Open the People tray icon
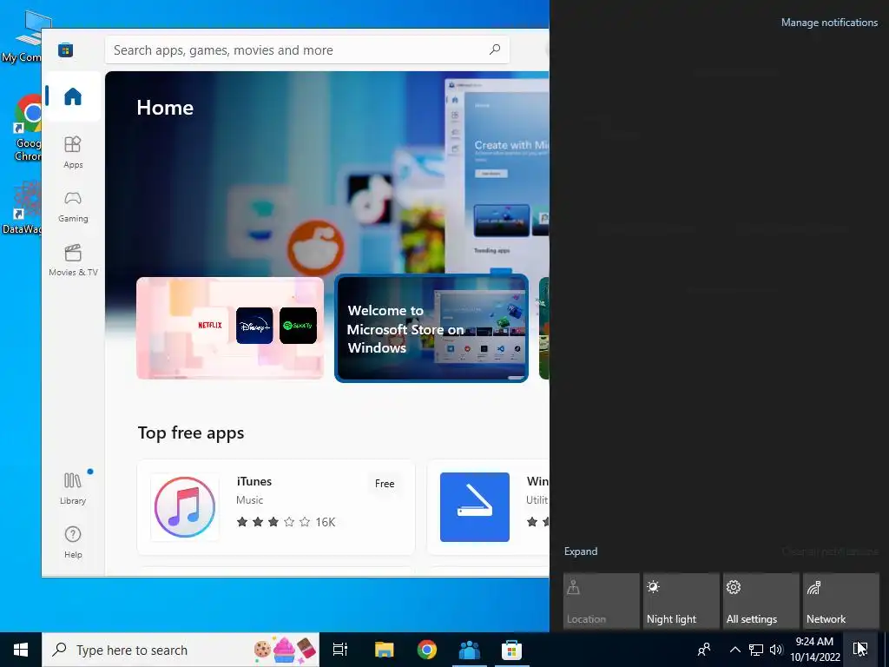Screen dimensions: 889x667 [x=703, y=650]
